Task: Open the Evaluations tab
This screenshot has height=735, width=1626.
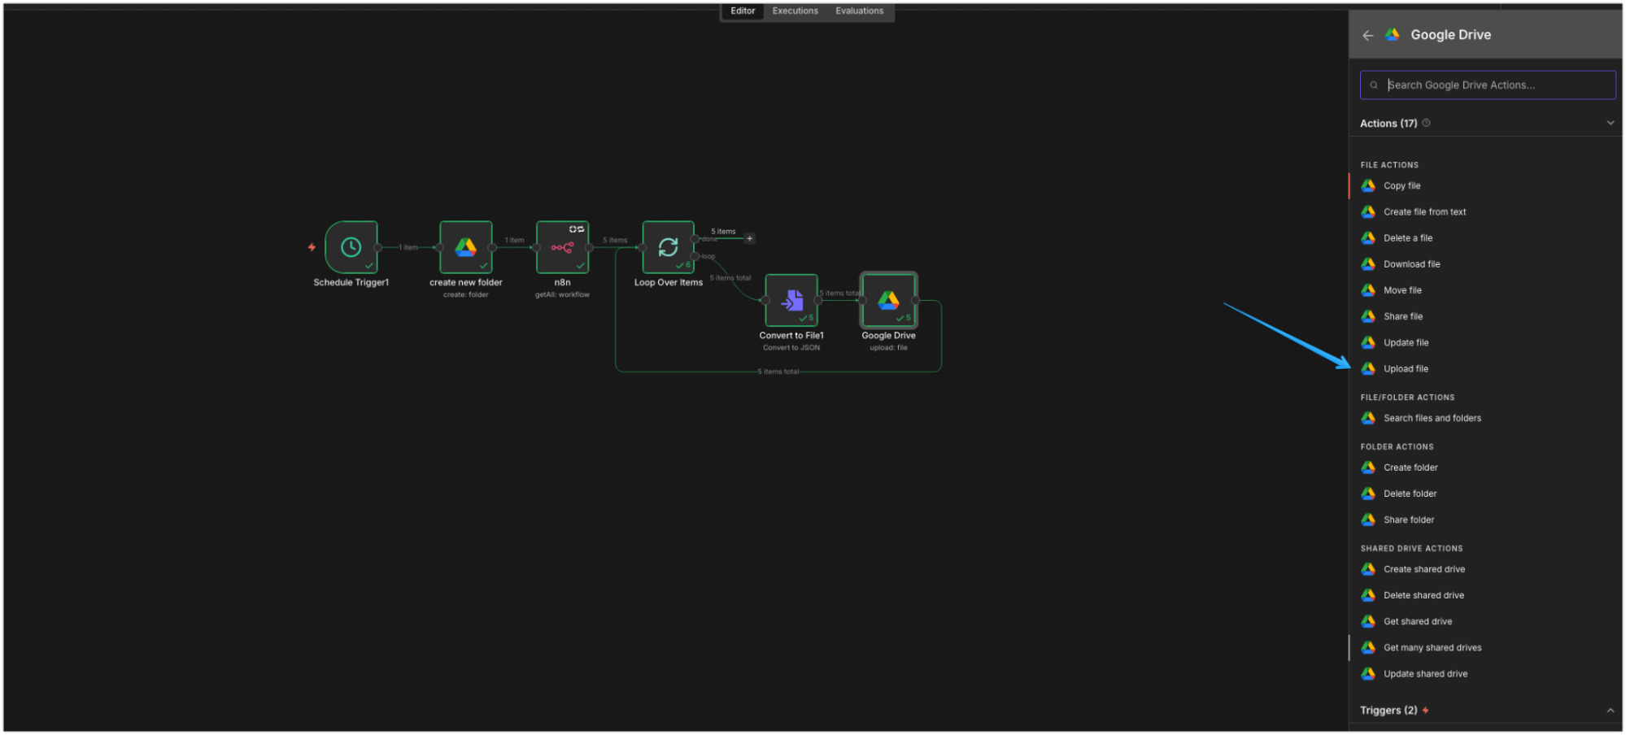Action: coord(859,11)
